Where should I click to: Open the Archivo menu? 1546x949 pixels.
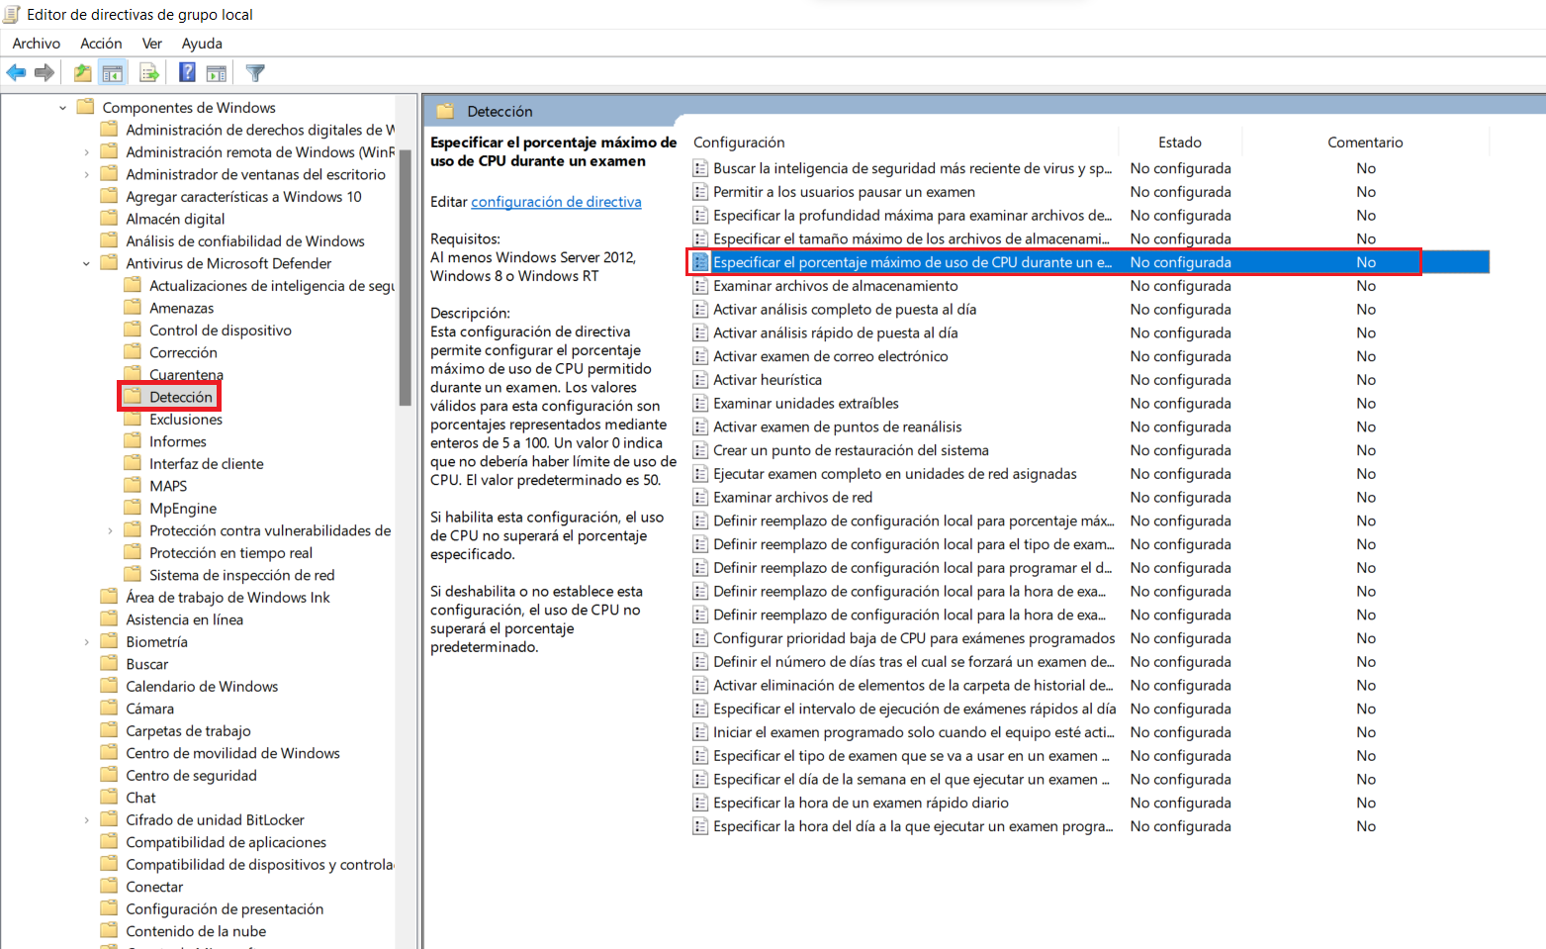(36, 44)
